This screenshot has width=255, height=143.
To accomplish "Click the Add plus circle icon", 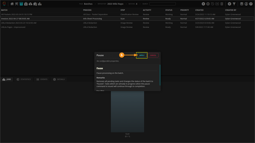I will pos(229,4).
